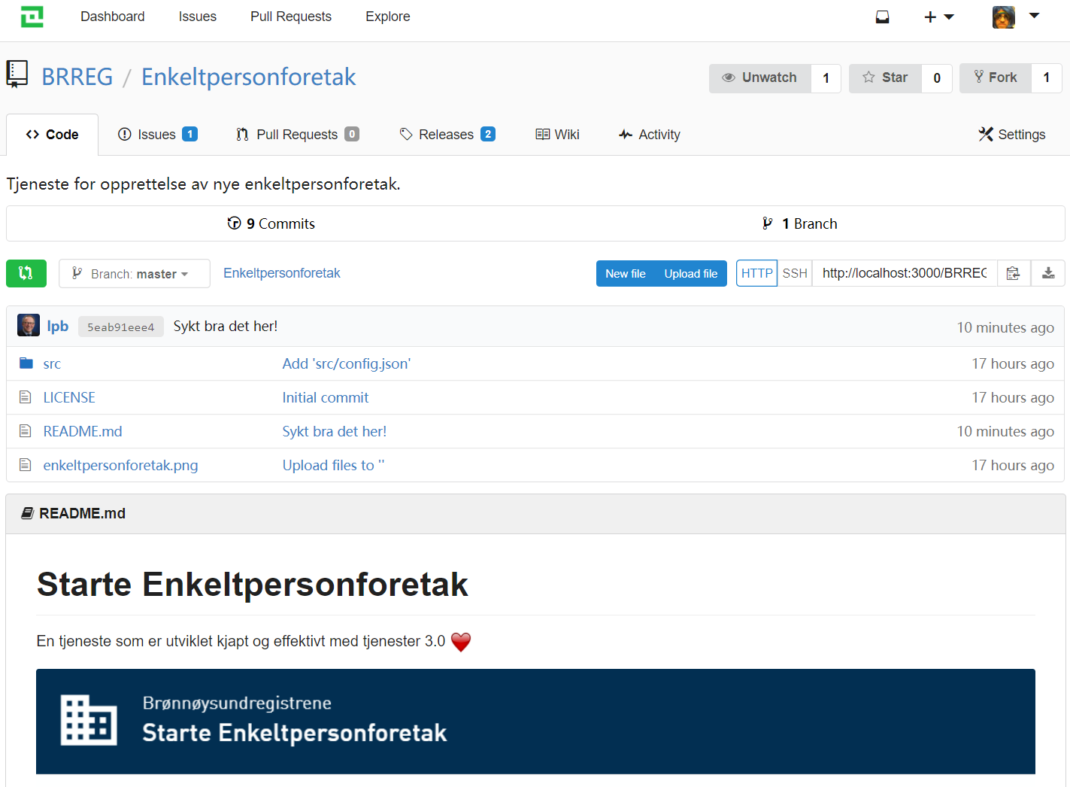Open the Wiki tab
Screen dimensions: 1070x787
tap(557, 135)
